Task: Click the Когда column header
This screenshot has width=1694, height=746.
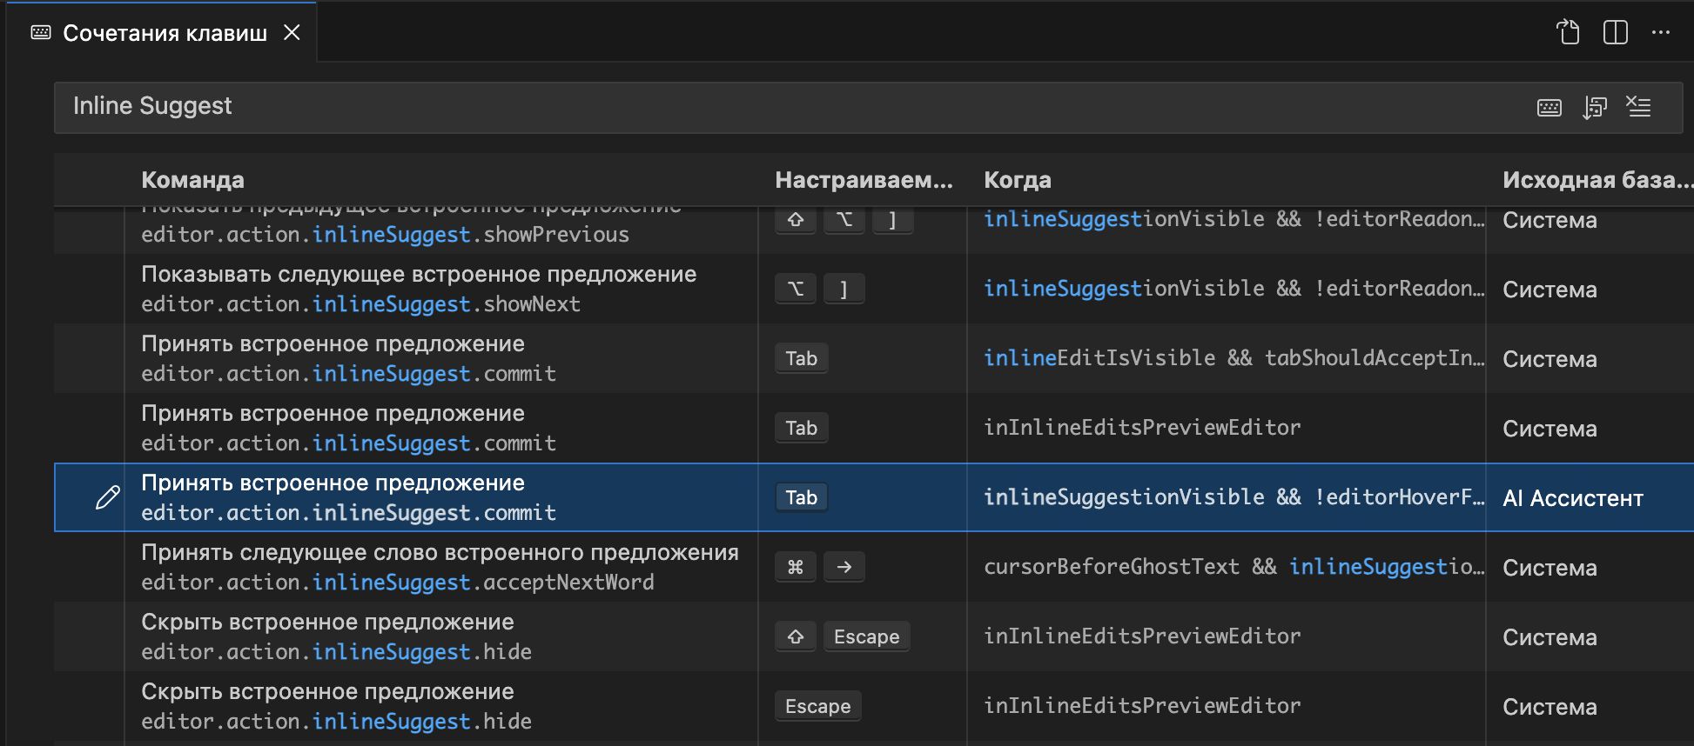Action: coord(1018,180)
